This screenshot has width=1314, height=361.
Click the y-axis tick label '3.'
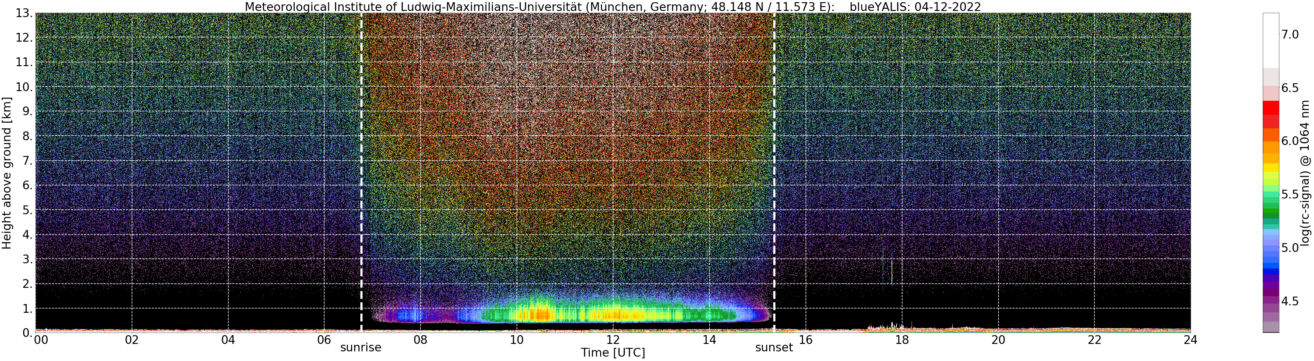[x=27, y=259]
